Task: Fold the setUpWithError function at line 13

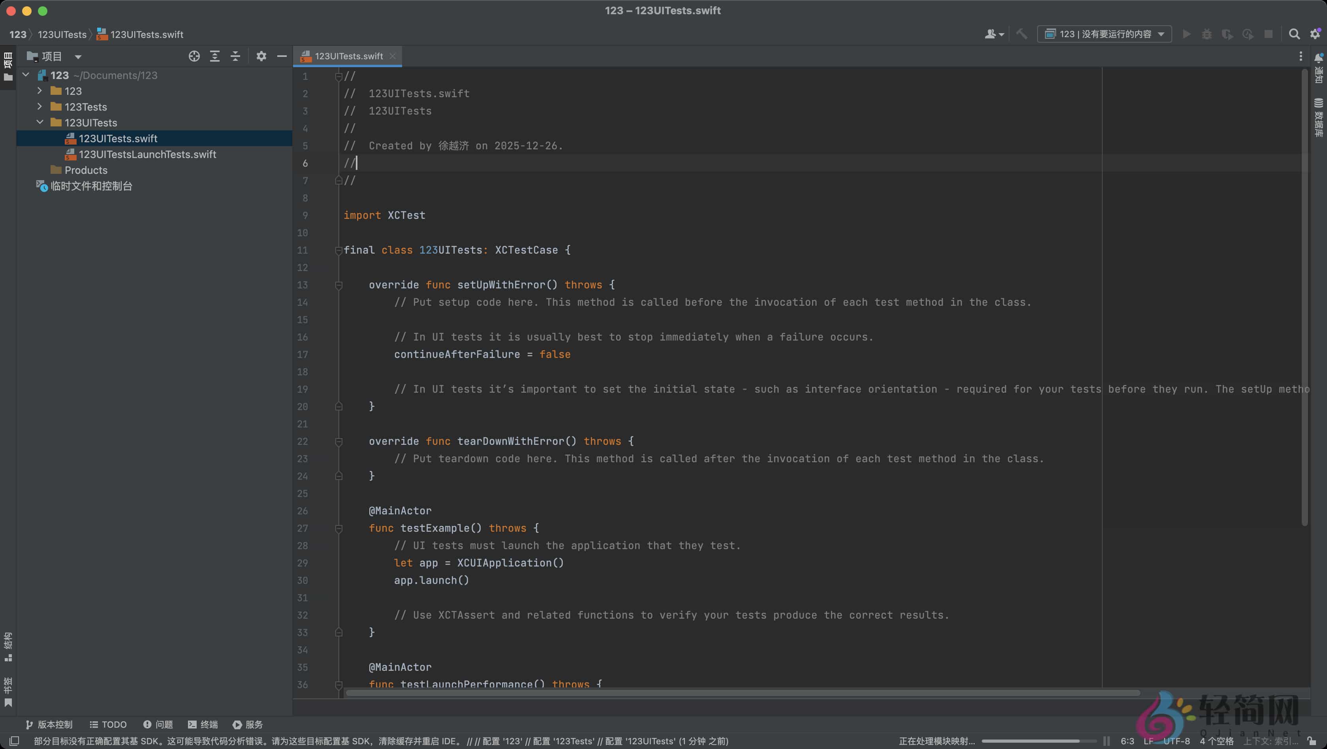Action: [x=339, y=285]
